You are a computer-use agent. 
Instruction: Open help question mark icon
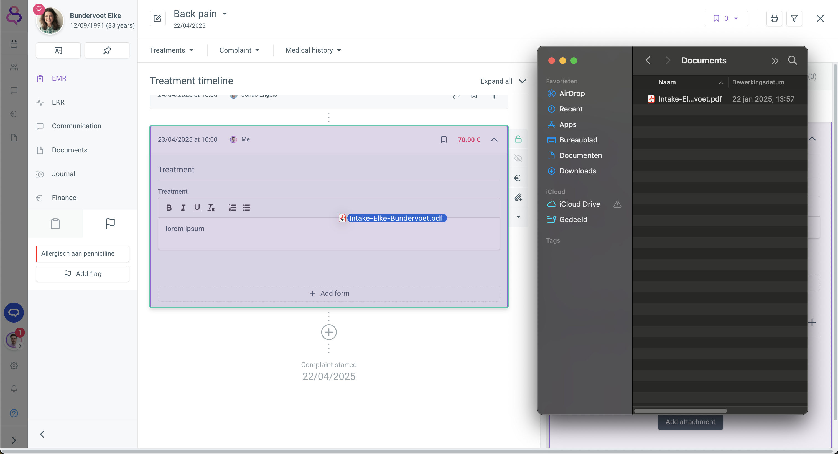point(14,413)
